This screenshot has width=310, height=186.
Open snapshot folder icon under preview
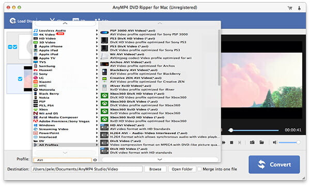click(x=262, y=142)
